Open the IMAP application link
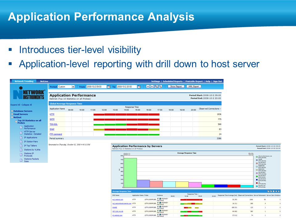This screenshot has width=296, height=222. pyautogui.click(x=52, y=129)
